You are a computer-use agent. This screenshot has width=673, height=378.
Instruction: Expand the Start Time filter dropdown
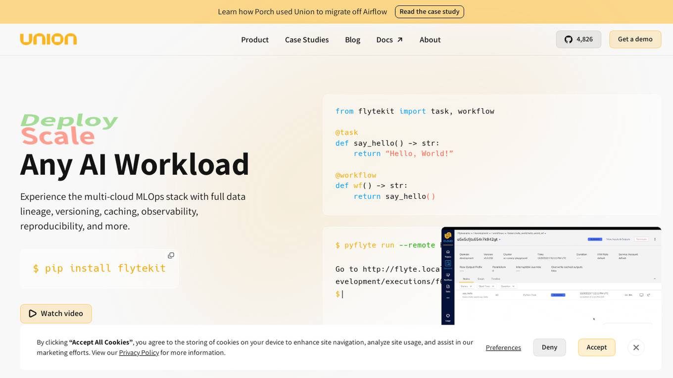pos(486,286)
